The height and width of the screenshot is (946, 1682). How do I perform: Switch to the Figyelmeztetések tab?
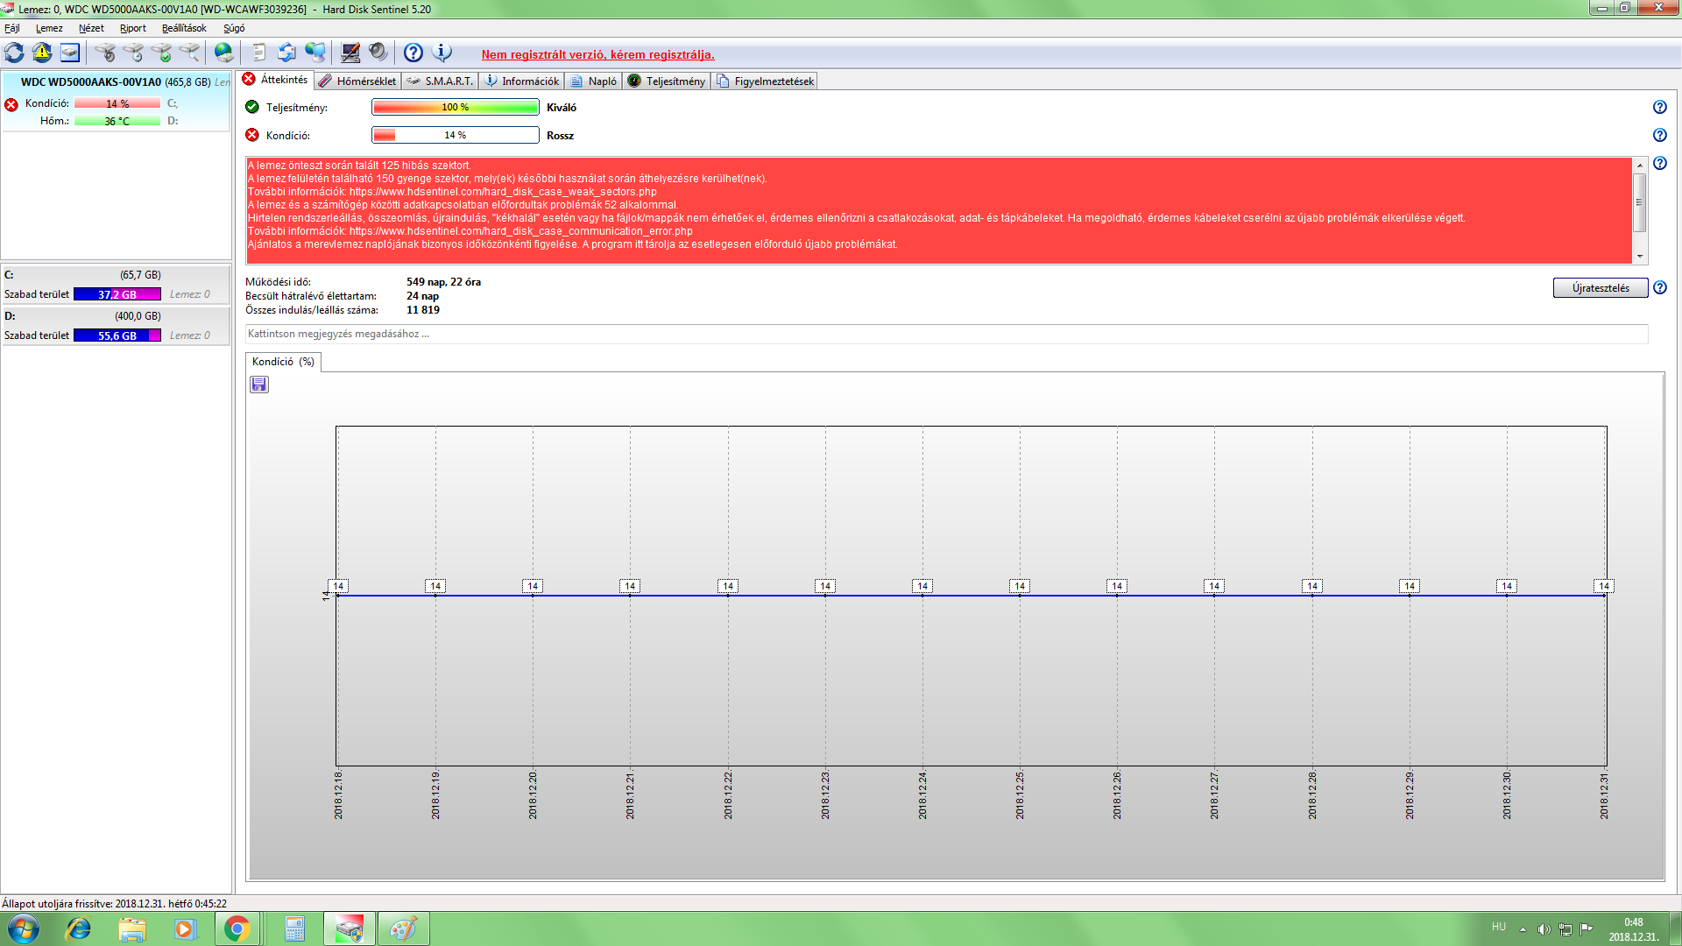pos(765,81)
